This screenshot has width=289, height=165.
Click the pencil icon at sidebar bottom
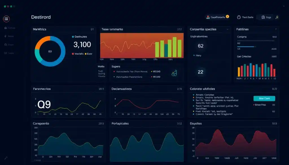pyautogui.click(x=6, y=158)
